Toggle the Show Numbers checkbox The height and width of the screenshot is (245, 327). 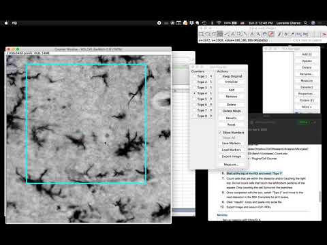pos(220,132)
